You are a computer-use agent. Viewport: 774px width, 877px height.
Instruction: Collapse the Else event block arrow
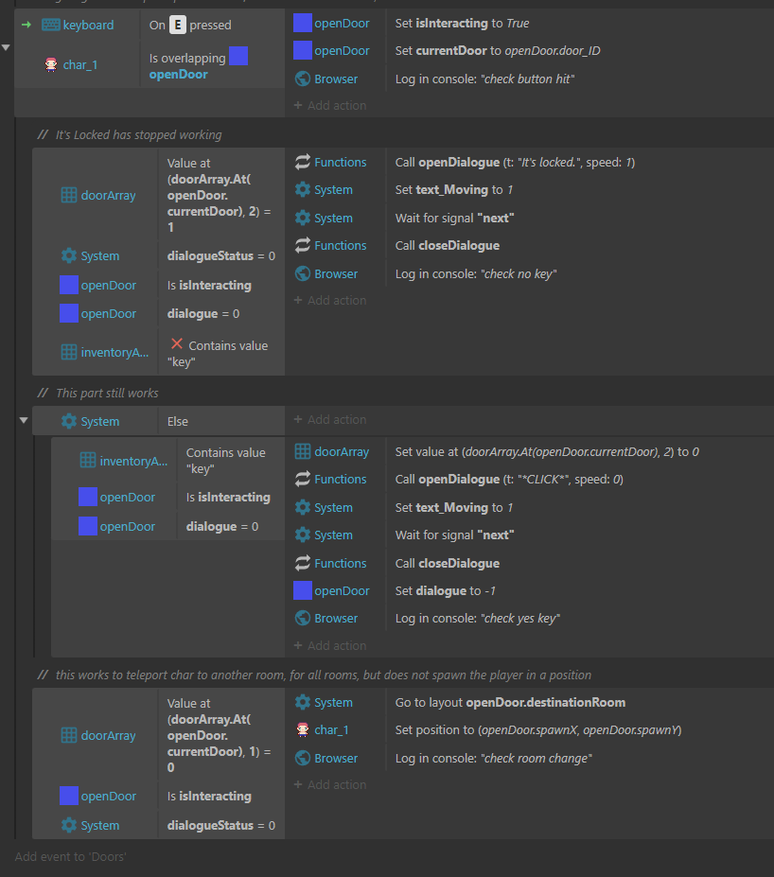[x=24, y=420]
